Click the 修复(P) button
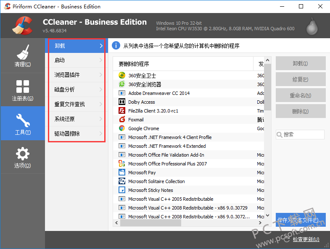 [x=301, y=79]
